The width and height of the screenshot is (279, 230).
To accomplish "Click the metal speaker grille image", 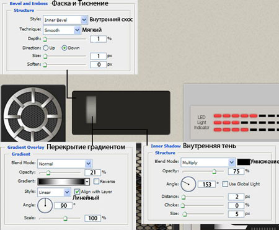I will click(33, 113).
